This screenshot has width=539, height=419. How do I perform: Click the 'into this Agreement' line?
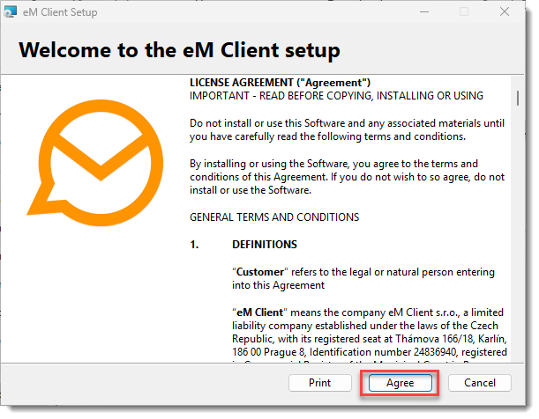pos(279,285)
